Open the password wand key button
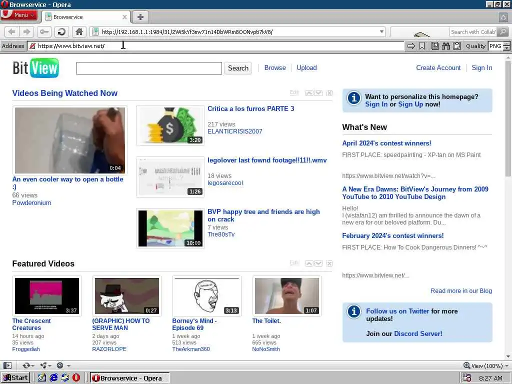Screen dimensions: 512x384 [x=44, y=31]
